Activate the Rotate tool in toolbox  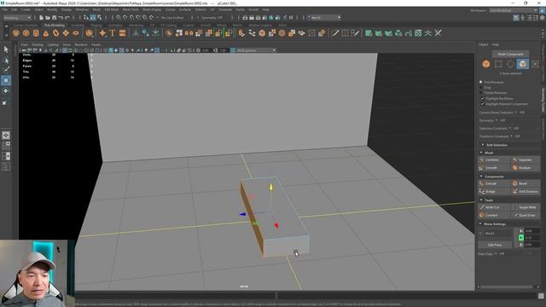click(x=6, y=91)
